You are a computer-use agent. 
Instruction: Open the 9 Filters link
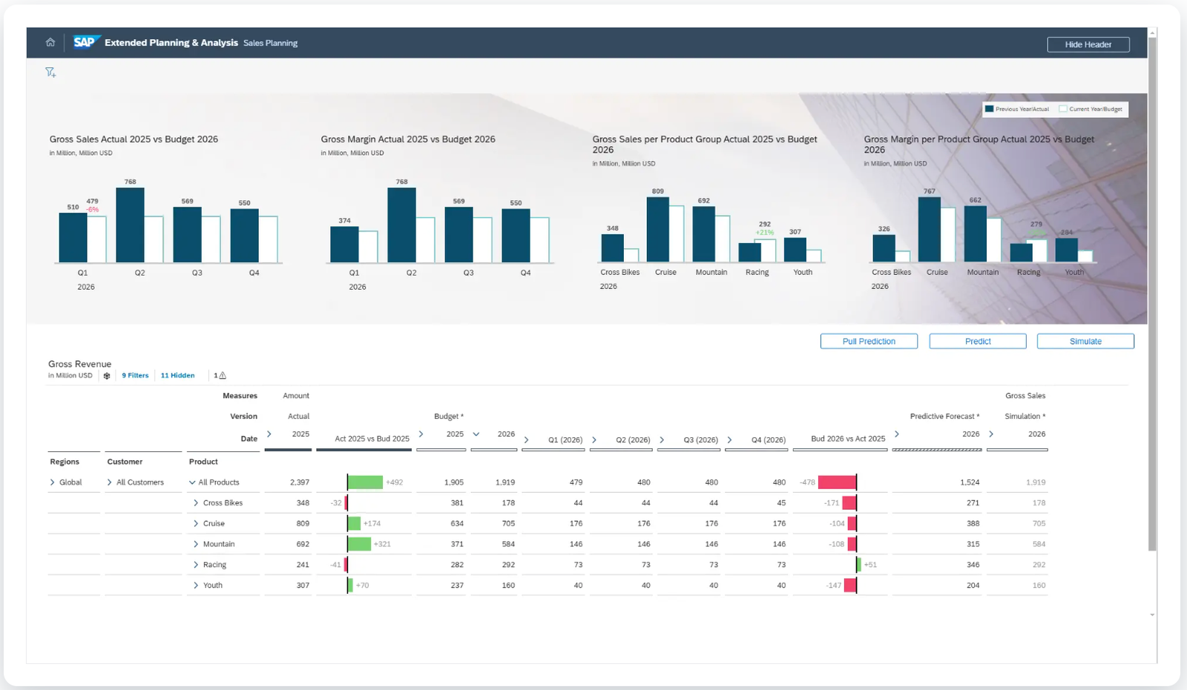pyautogui.click(x=135, y=376)
